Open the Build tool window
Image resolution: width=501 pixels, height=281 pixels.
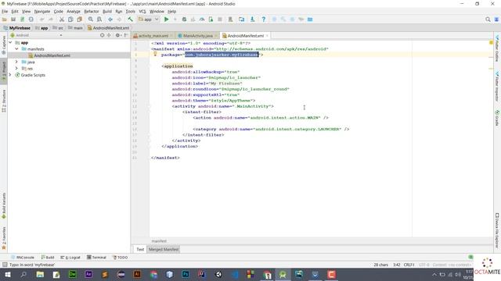[47, 258]
